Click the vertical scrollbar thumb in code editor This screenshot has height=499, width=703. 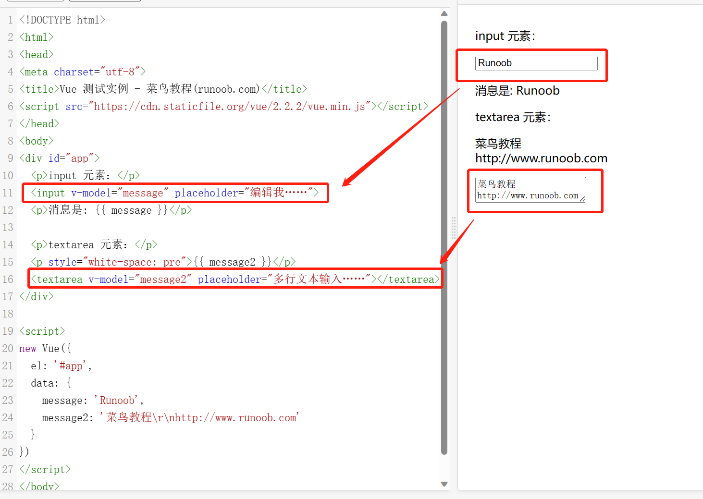[x=444, y=237]
